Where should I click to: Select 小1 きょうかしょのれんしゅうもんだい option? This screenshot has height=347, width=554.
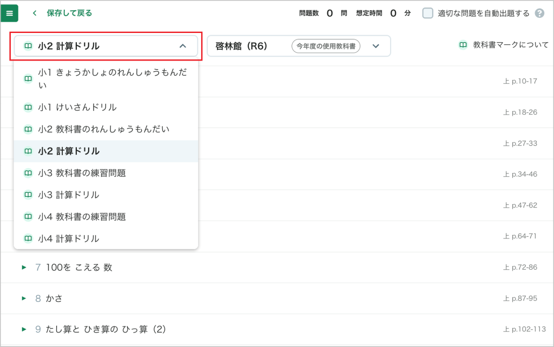(x=105, y=78)
